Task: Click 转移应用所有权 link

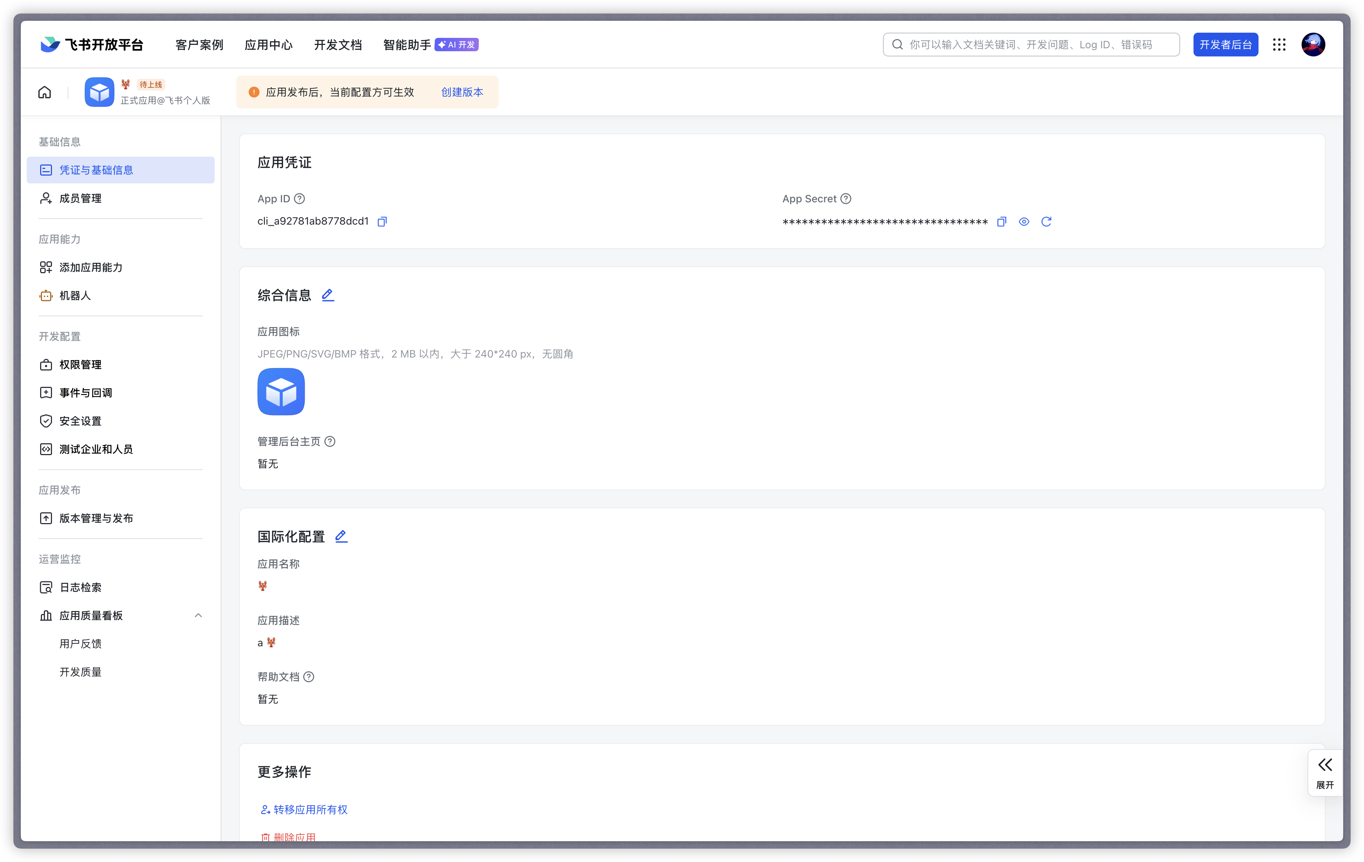Action: coord(310,809)
